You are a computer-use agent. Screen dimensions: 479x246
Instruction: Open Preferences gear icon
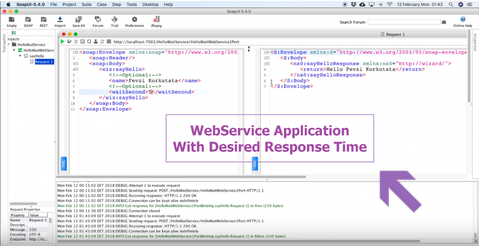point(134,22)
